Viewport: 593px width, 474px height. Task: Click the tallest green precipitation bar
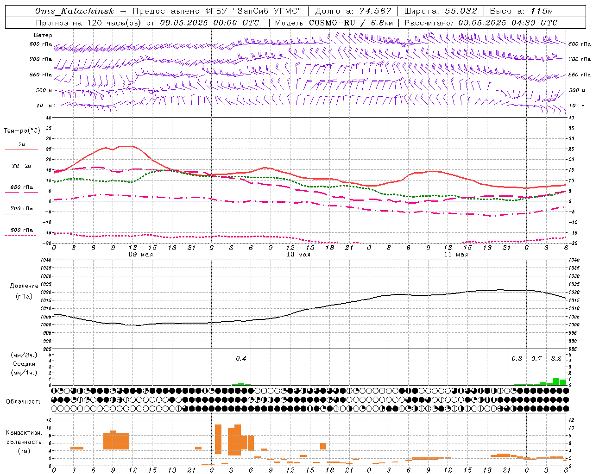pyautogui.click(x=556, y=381)
